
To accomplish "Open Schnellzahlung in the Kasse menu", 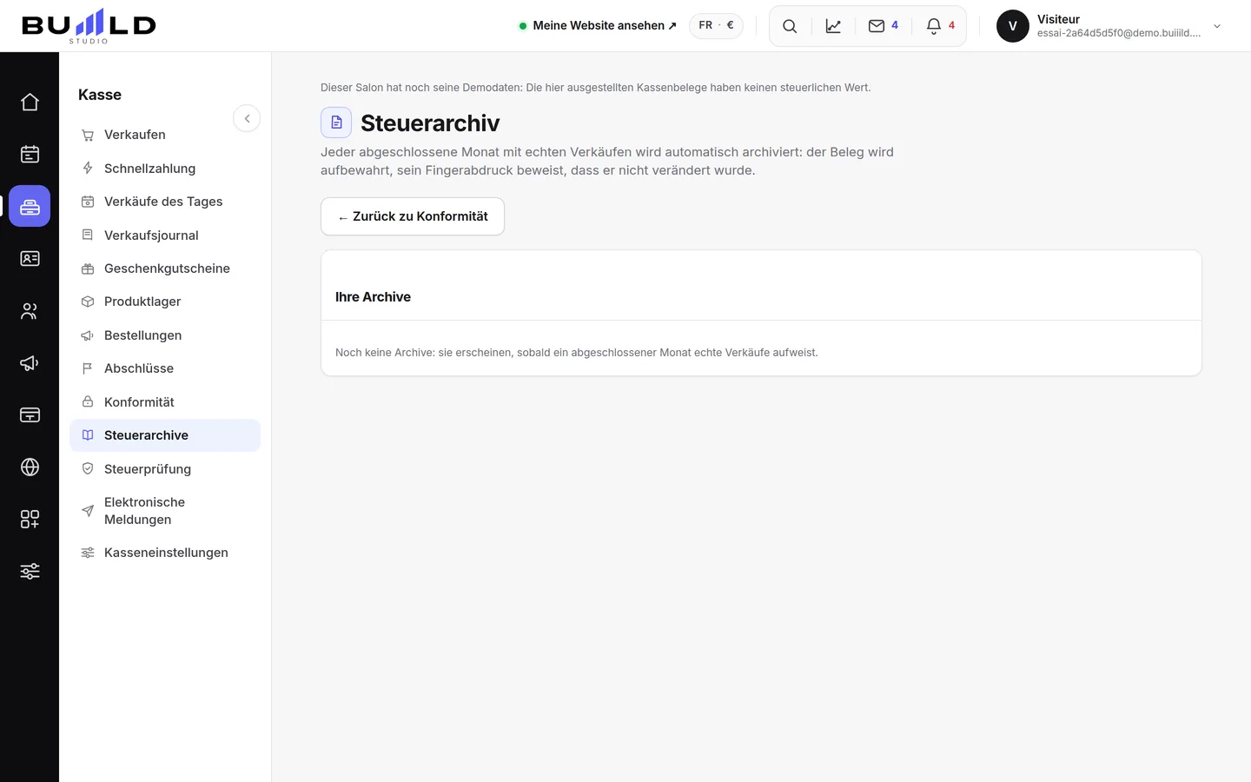I will pos(165,169).
